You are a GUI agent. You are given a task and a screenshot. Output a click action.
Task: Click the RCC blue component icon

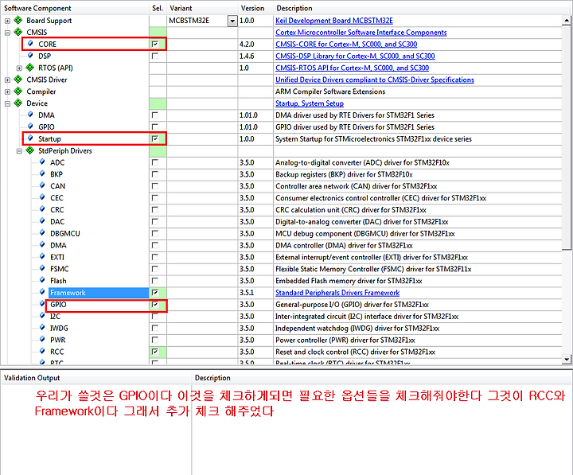click(x=42, y=351)
